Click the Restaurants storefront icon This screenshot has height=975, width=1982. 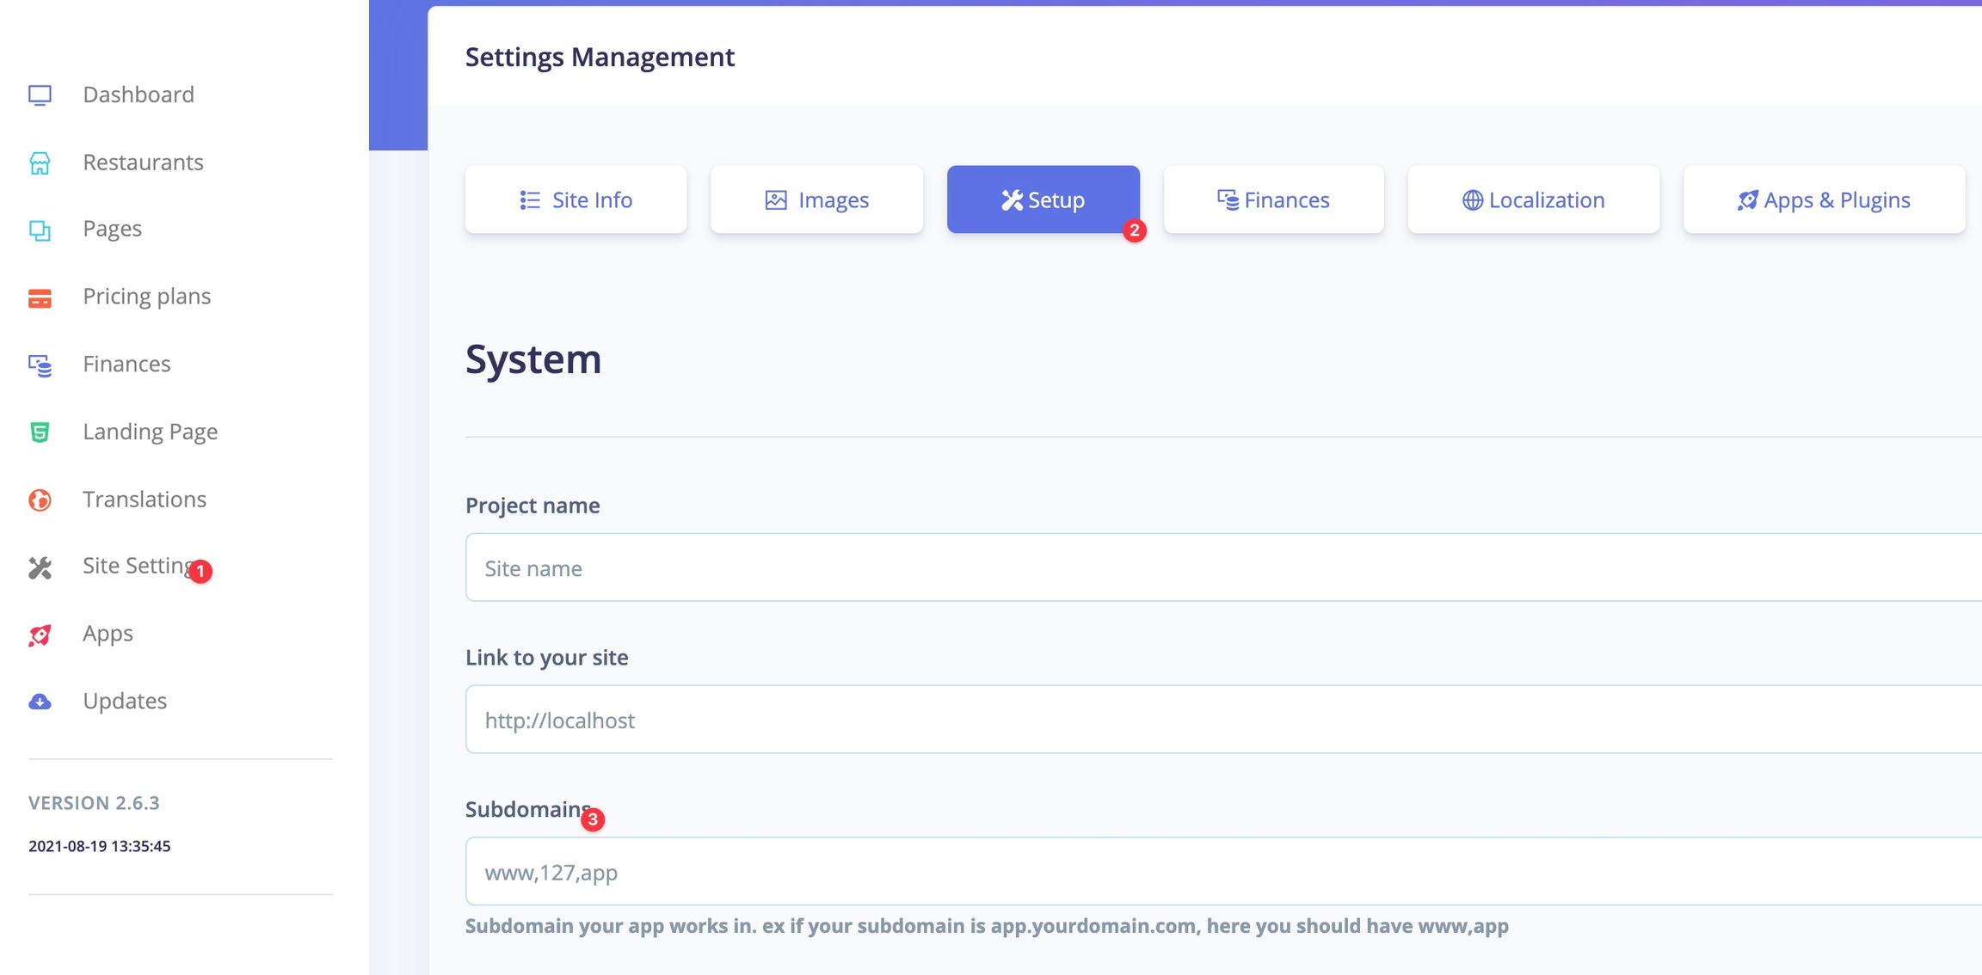coord(40,162)
